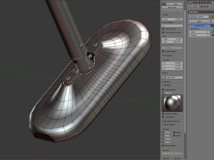Uncheck the Faces overlay checkbox
Screen dimensions: 214x160
pyautogui.click(x=163, y=132)
